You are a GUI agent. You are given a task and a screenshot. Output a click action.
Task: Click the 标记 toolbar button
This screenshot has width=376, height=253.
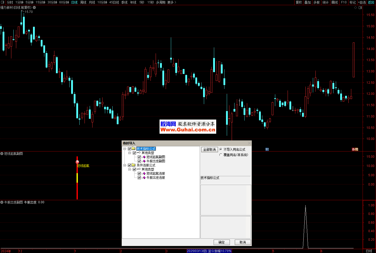click(353, 2)
